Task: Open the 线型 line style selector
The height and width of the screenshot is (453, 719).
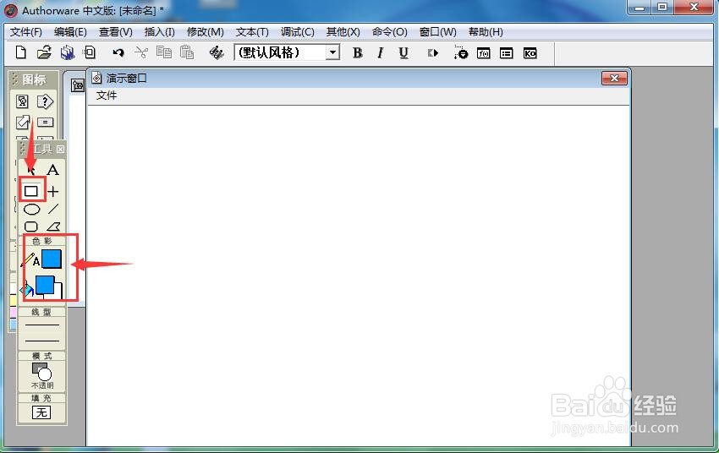Action: 41,333
